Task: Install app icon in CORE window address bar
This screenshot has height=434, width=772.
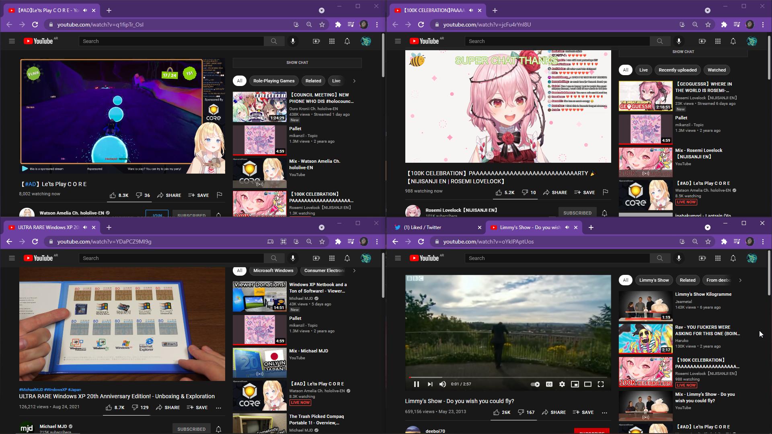Action: (296, 25)
